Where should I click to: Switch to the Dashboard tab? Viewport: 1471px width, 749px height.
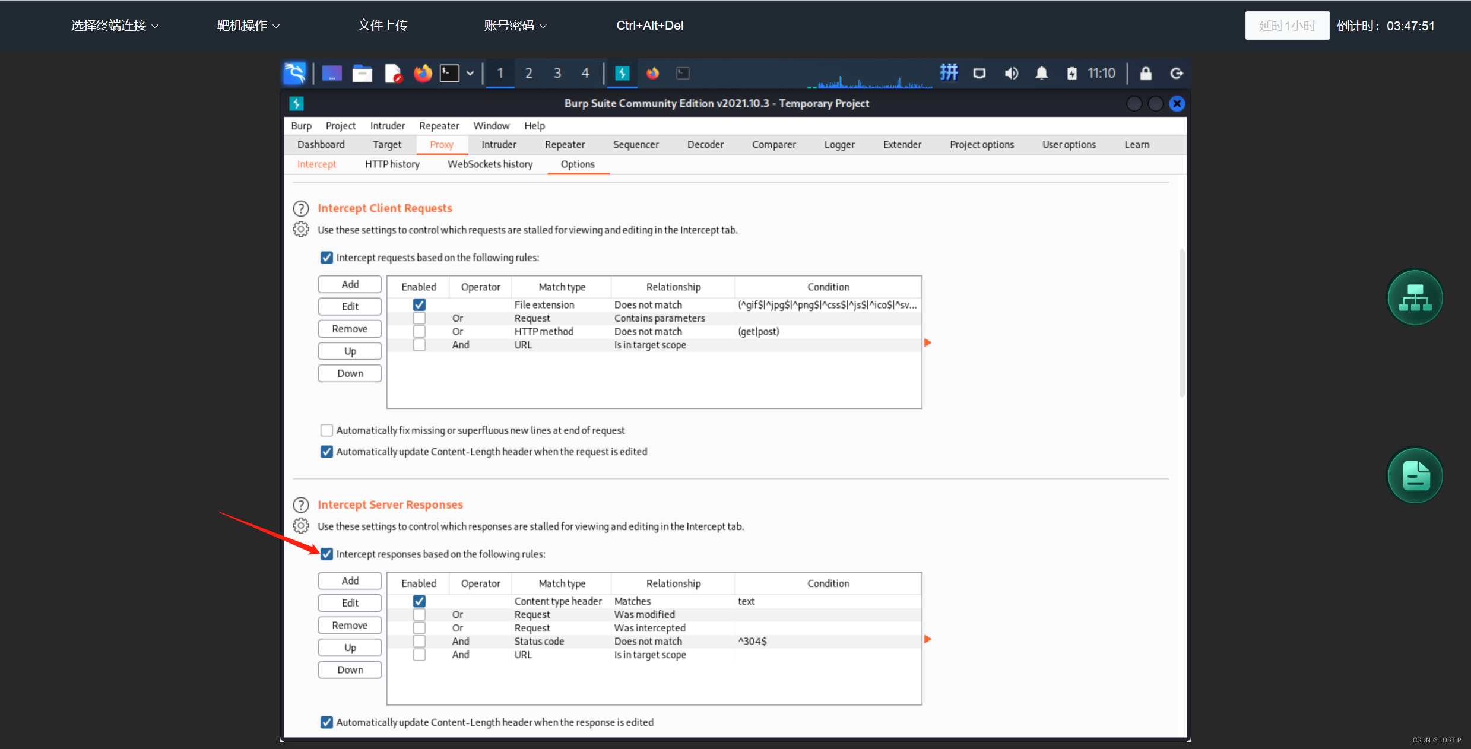[321, 145]
